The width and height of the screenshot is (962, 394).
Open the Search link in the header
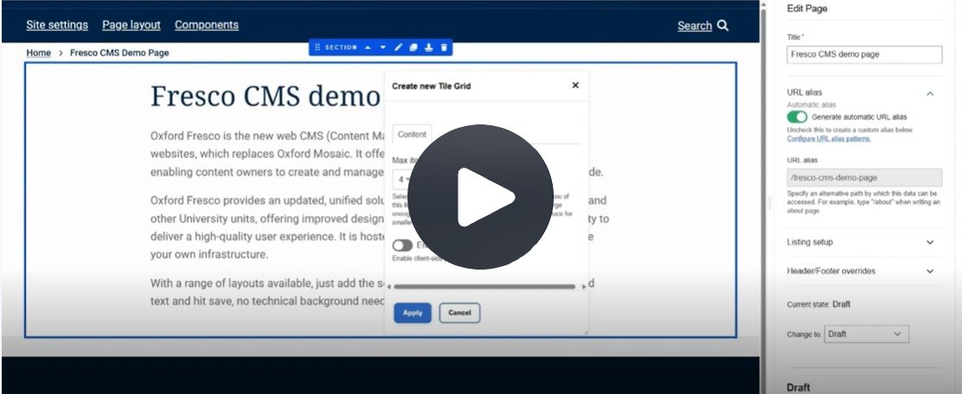695,26
